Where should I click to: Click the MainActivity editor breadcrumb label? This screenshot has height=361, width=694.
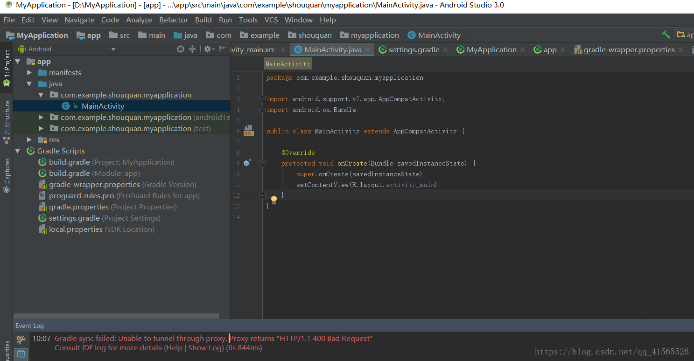[x=287, y=64]
